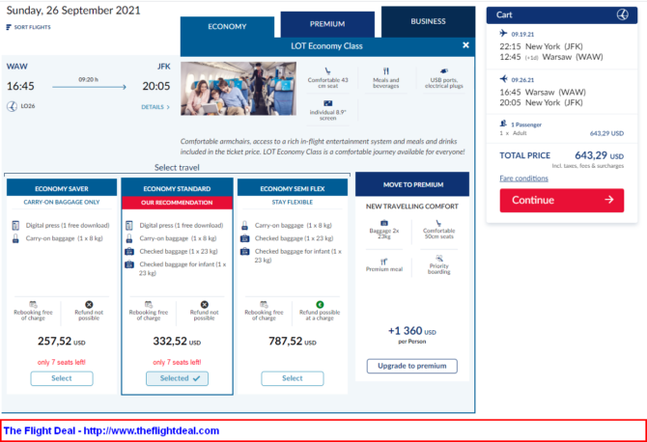
Task: Click the LO26 flight number
Action: coord(28,106)
